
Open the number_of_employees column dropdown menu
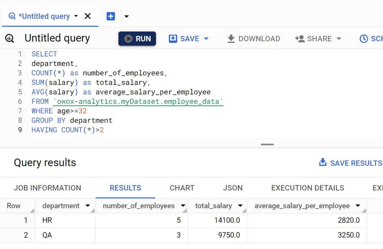(183, 206)
